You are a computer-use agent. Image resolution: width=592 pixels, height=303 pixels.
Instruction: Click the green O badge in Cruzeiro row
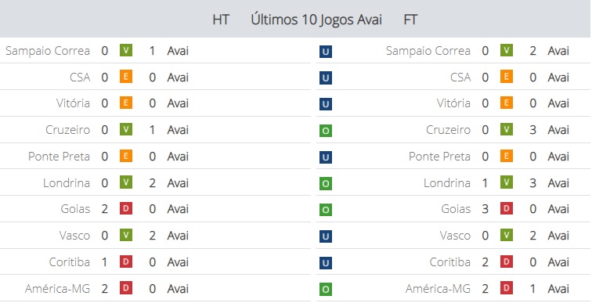click(326, 131)
